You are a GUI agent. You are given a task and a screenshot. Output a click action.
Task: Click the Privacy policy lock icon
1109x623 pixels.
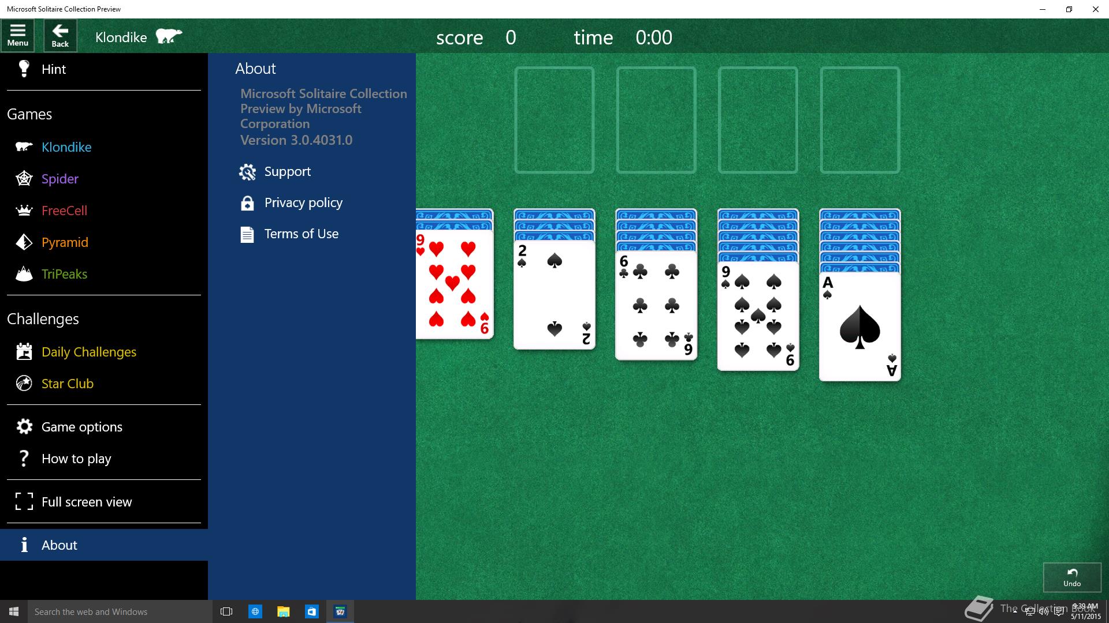coord(247,202)
